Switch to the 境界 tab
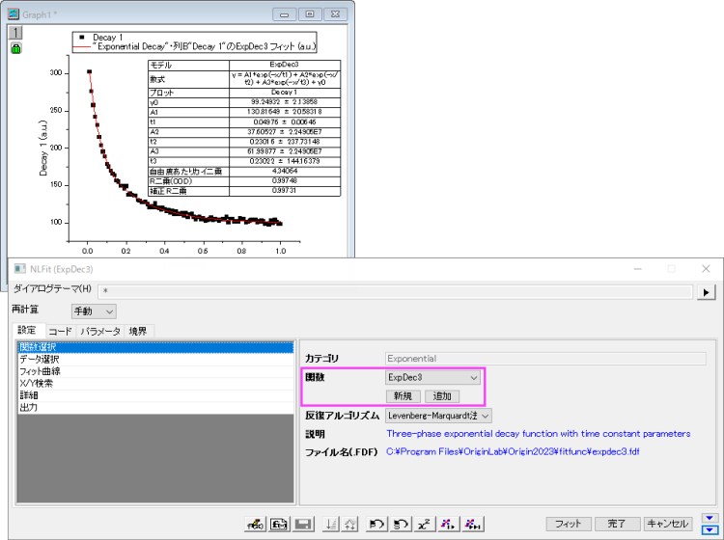This screenshot has height=540, width=724. tap(138, 331)
